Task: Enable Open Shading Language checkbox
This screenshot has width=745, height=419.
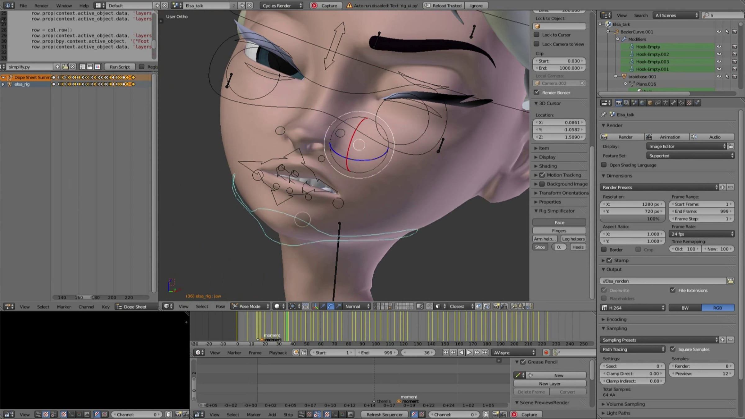Action: tap(604, 165)
